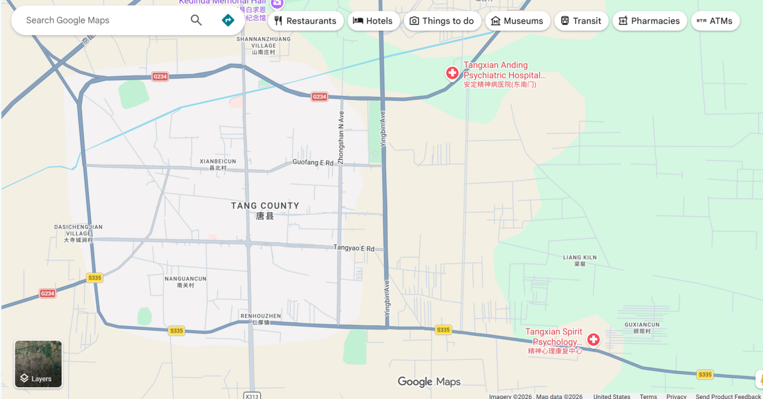Open the Layers satellite thumbnail
Viewport: 763px width, 399px height.
(x=38, y=364)
